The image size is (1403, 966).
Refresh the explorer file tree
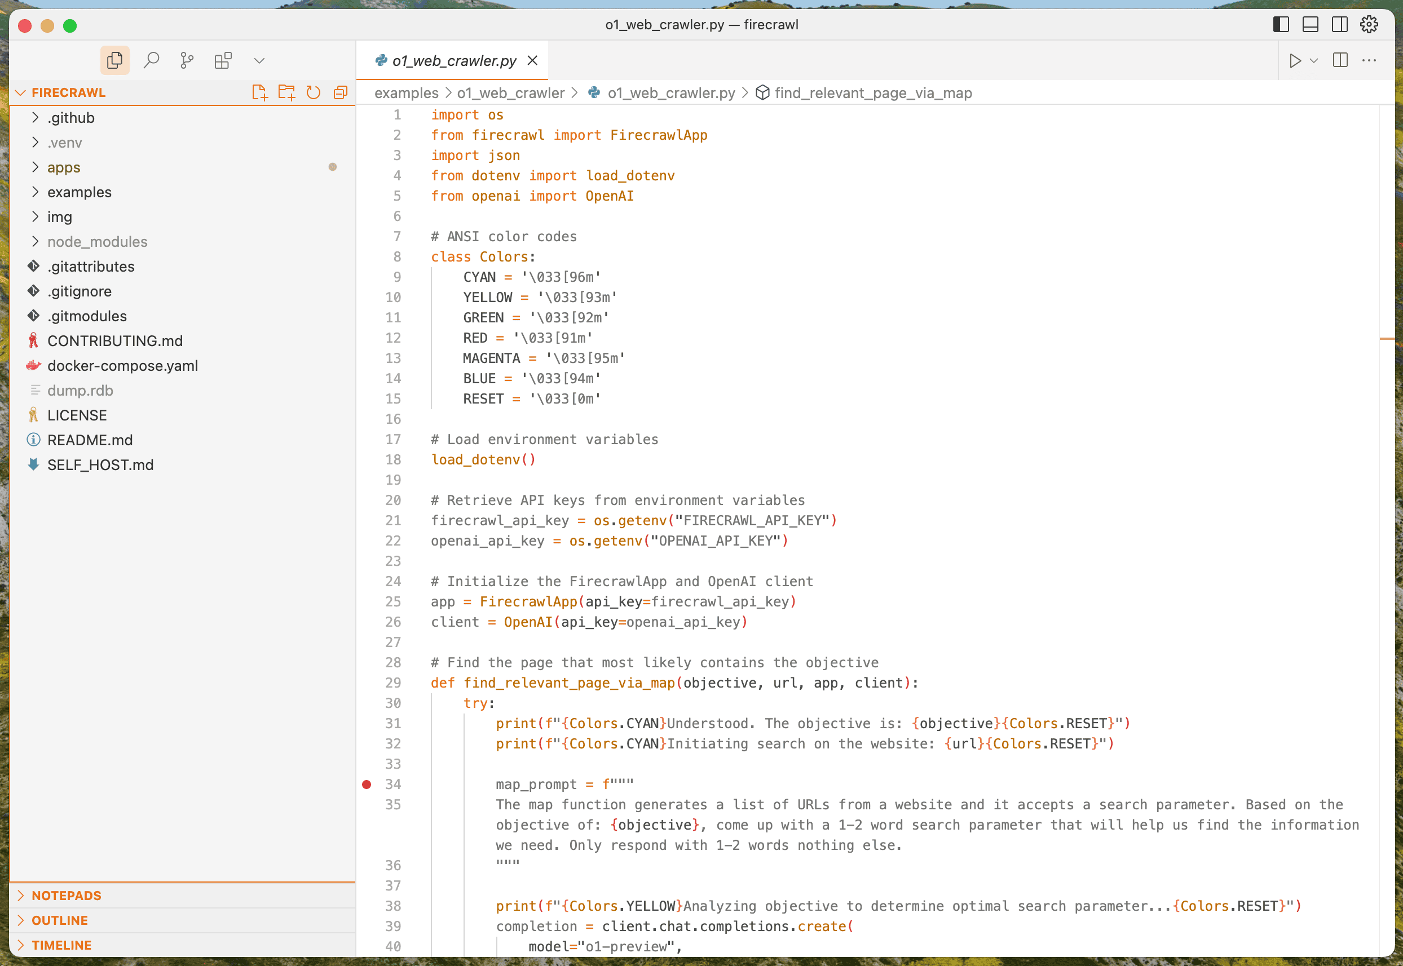[x=313, y=92]
